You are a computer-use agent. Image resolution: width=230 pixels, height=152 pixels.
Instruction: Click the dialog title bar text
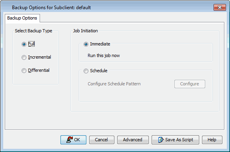pos(51,8)
